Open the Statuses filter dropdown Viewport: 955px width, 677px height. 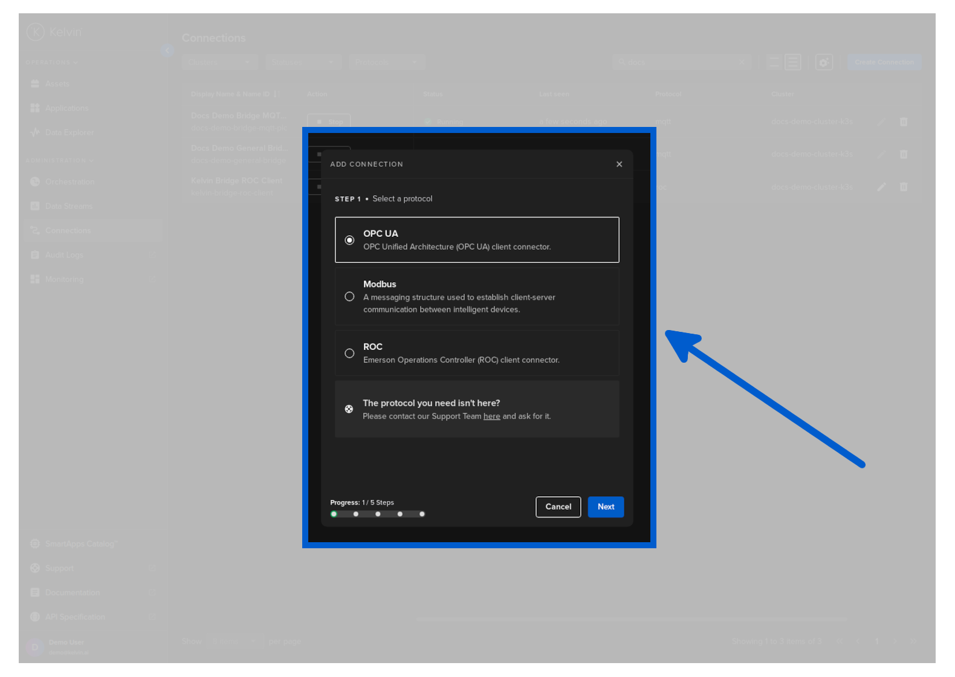tap(303, 62)
